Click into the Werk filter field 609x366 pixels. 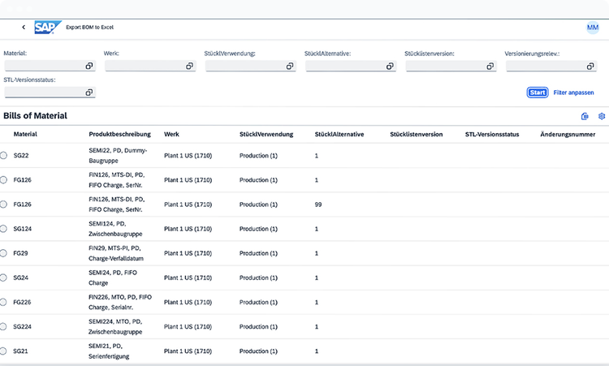(150, 66)
